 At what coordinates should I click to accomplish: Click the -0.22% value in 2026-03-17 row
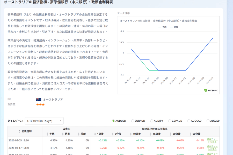(x=120, y=148)
